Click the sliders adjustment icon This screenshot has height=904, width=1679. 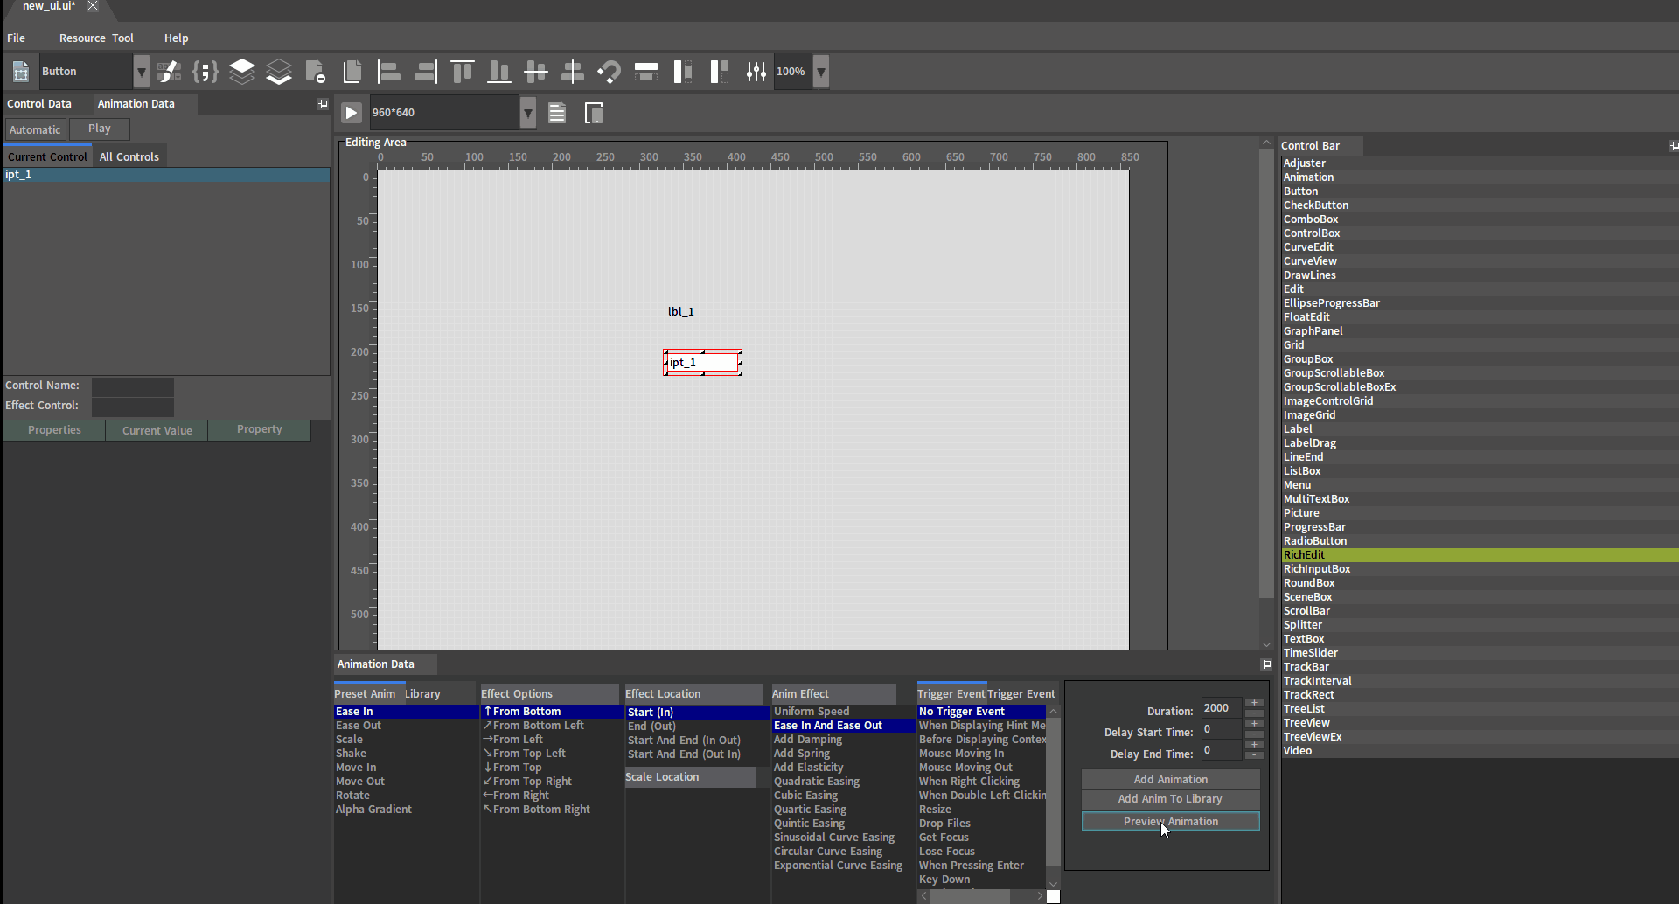click(756, 72)
